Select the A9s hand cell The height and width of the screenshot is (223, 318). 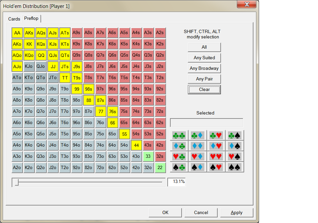click(77, 33)
